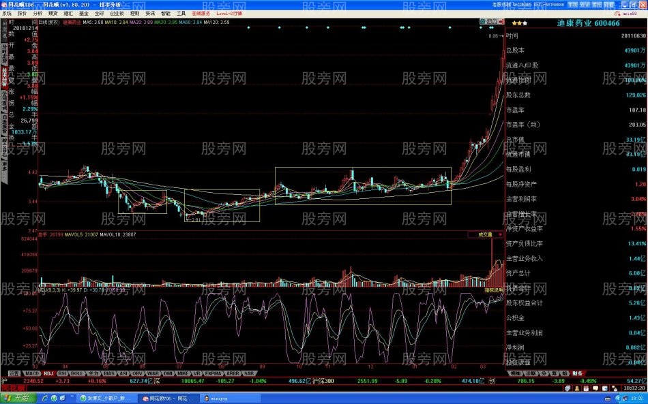Select the 分时走势 tab in the left sidebar
The height and width of the screenshot is (404, 648).
pos(5,53)
